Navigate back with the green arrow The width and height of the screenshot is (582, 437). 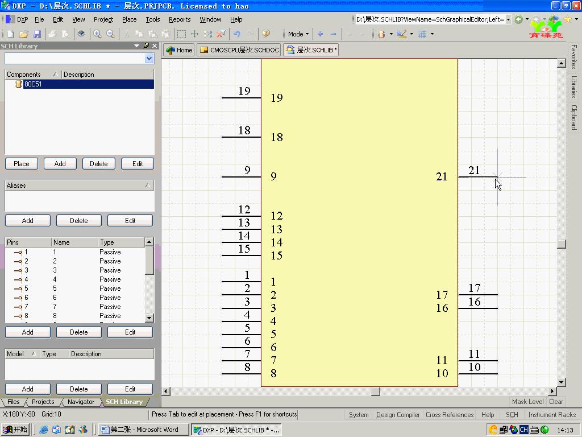click(x=518, y=19)
